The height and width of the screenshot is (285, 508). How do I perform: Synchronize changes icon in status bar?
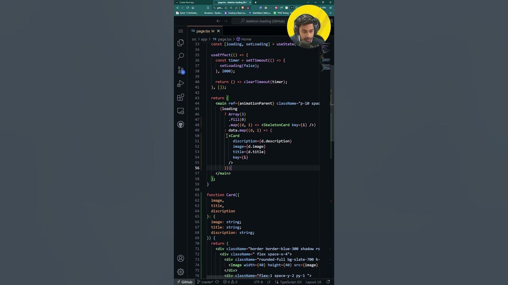tap(217, 282)
